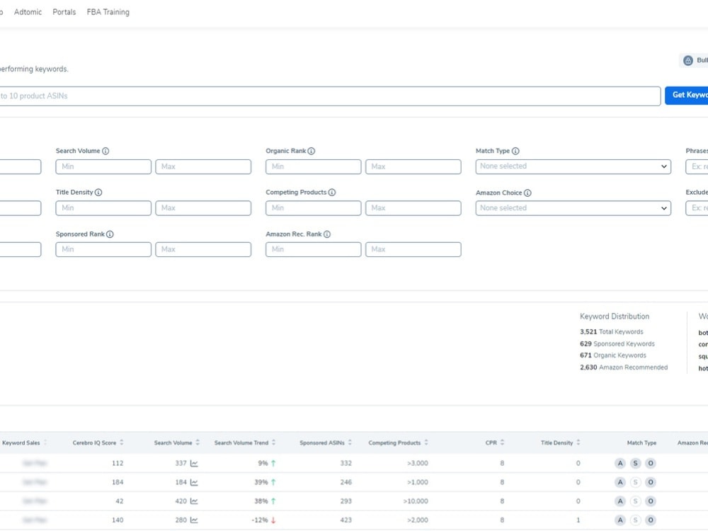Click the >10,000 competing products cell
708x531 pixels.
pos(416,501)
